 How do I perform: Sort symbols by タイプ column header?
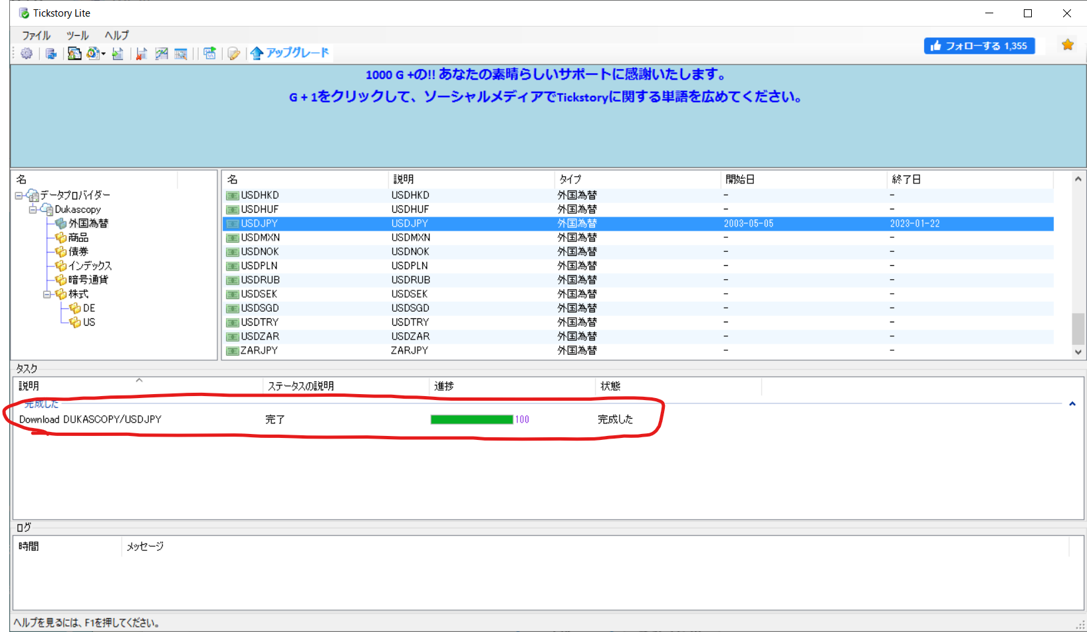[x=637, y=179]
